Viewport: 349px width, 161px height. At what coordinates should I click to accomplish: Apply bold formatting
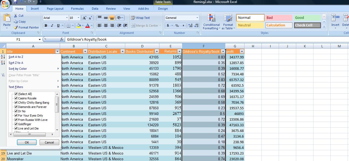click(46, 26)
